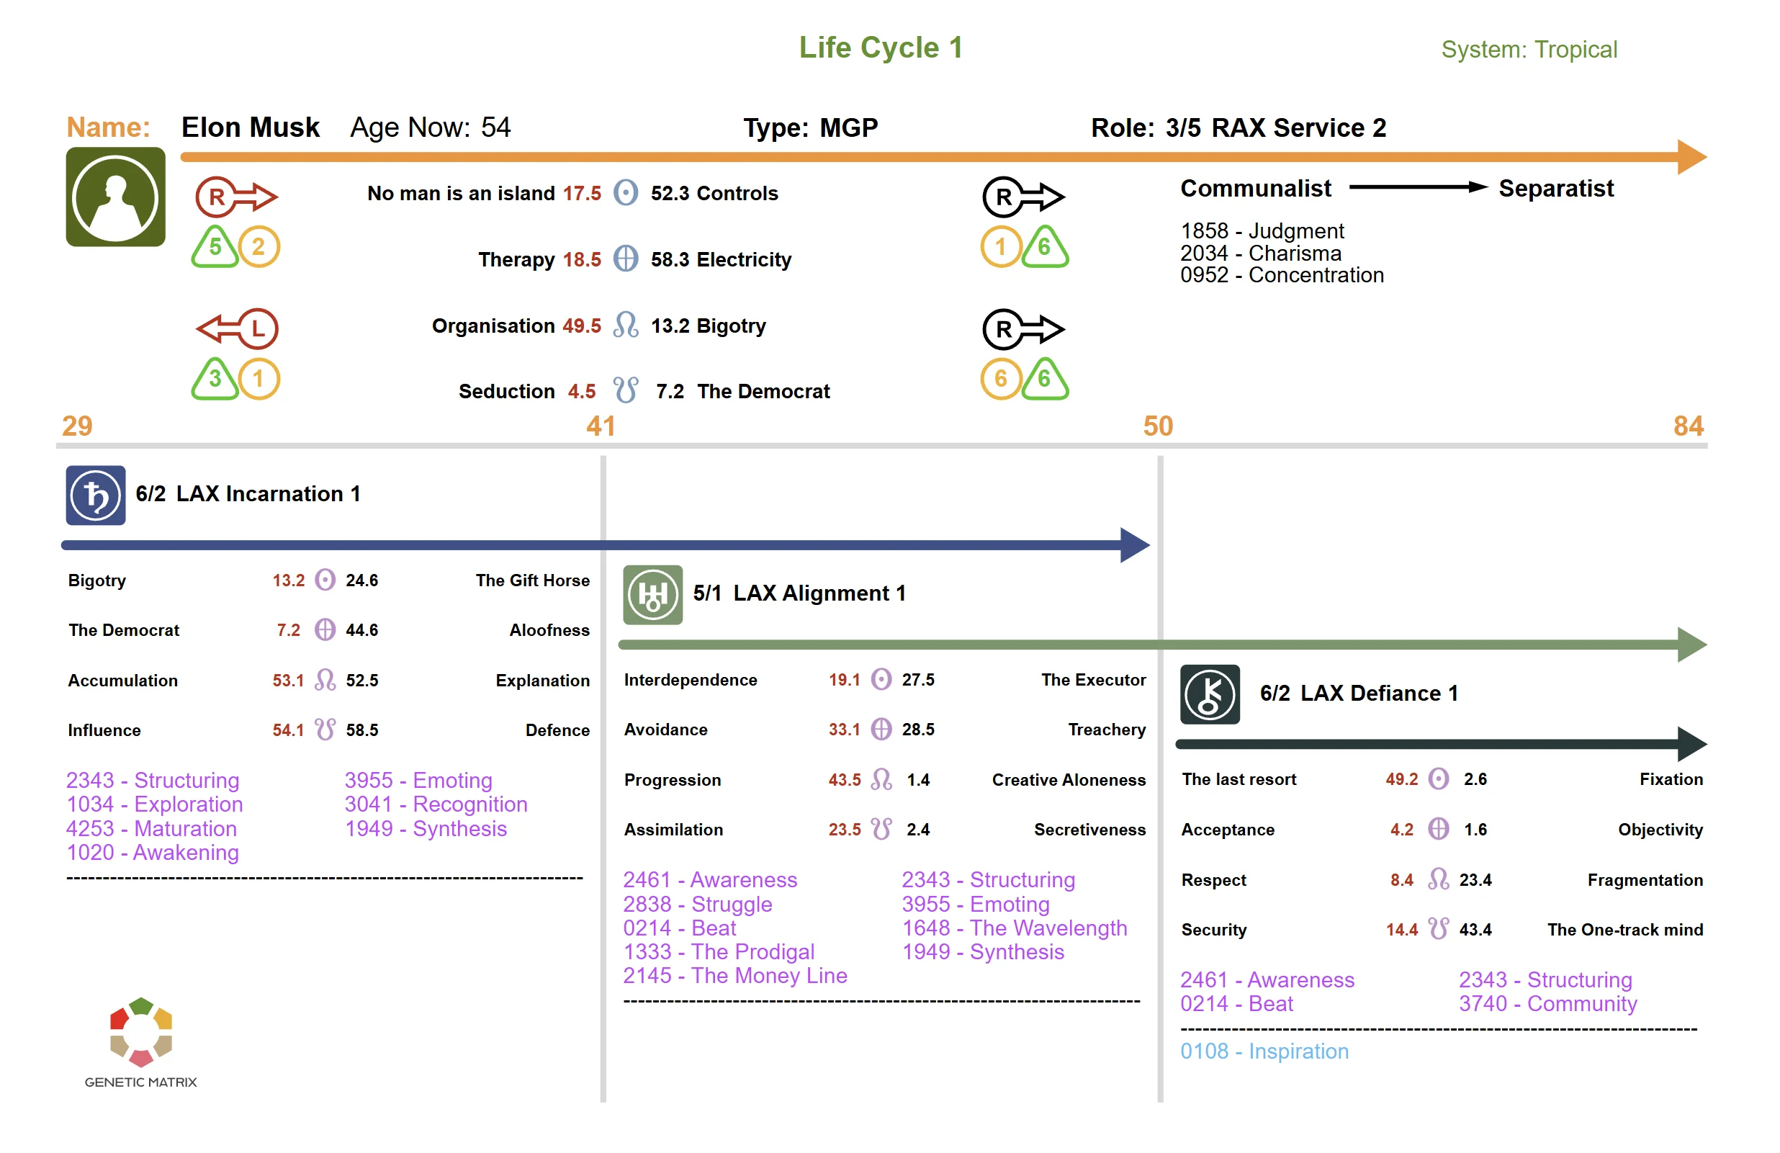Toggle the green triangle 6 badge
The image size is (1780, 1153).
(x=1045, y=247)
